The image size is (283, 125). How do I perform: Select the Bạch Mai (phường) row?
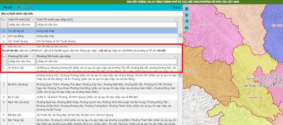[89, 106]
